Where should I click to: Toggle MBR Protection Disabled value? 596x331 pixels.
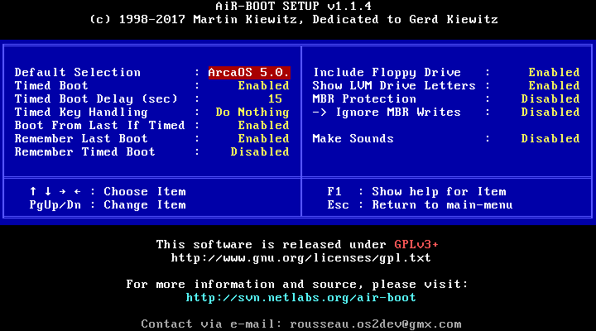tap(550, 98)
